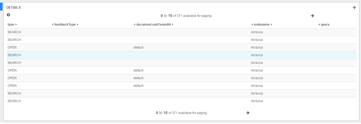Expand the highlighted SEARCH row
The height and width of the screenshot is (124, 361).
(x=14, y=55)
